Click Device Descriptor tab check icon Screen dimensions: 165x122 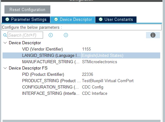click(56, 19)
